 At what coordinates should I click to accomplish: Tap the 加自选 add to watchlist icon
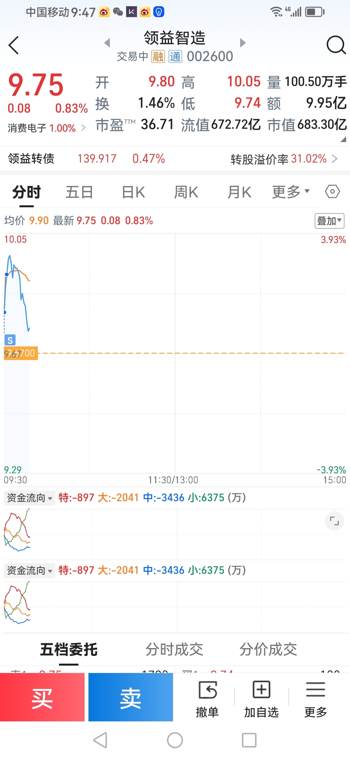(x=261, y=689)
